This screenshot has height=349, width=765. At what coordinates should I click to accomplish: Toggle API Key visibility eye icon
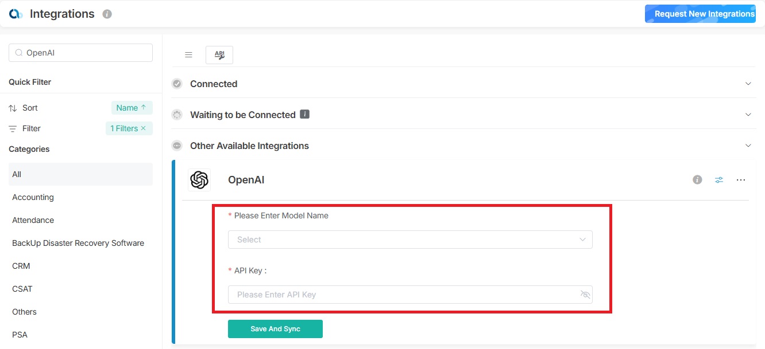coord(585,295)
